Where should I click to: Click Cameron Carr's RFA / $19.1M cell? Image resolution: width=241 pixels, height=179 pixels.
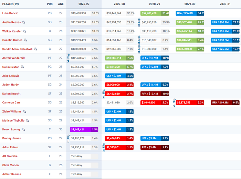click(x=225, y=102)
